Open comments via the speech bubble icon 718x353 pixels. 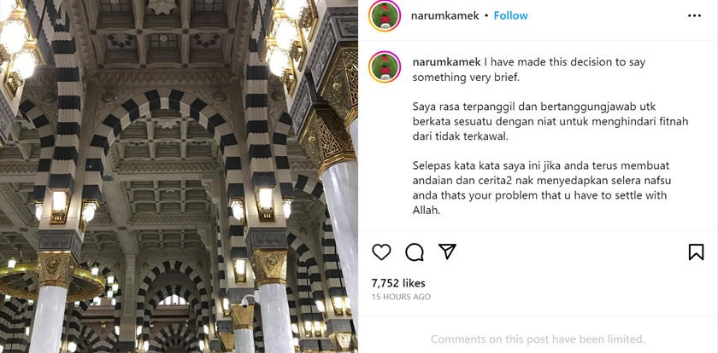(x=415, y=252)
